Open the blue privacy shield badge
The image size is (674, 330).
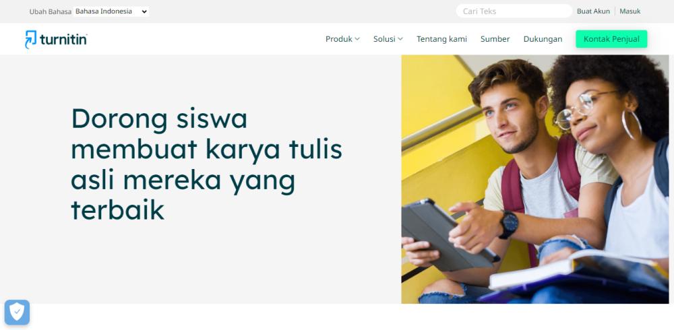(x=18, y=312)
